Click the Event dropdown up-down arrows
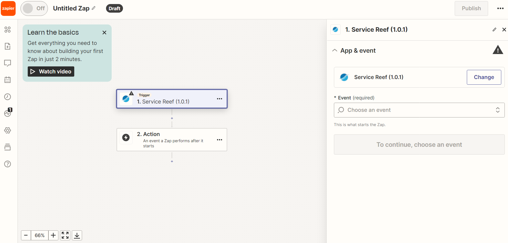 pos(498,110)
